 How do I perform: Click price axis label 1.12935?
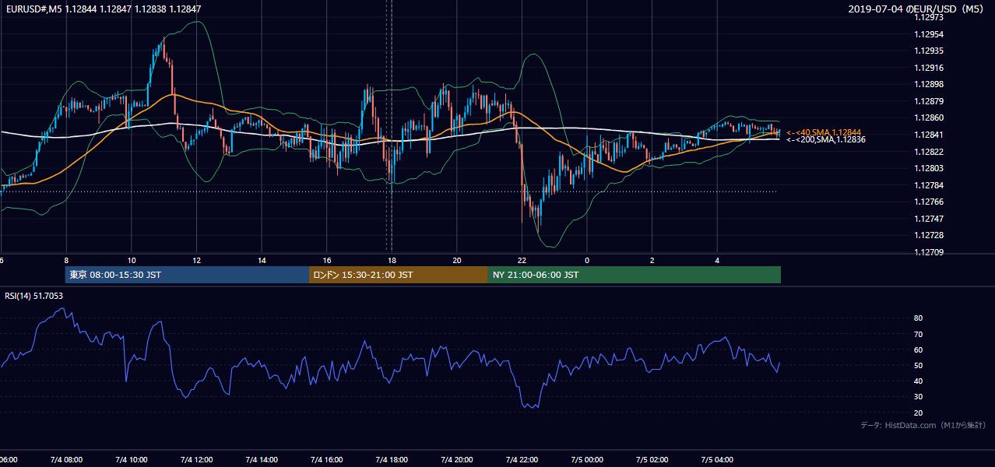tap(928, 51)
